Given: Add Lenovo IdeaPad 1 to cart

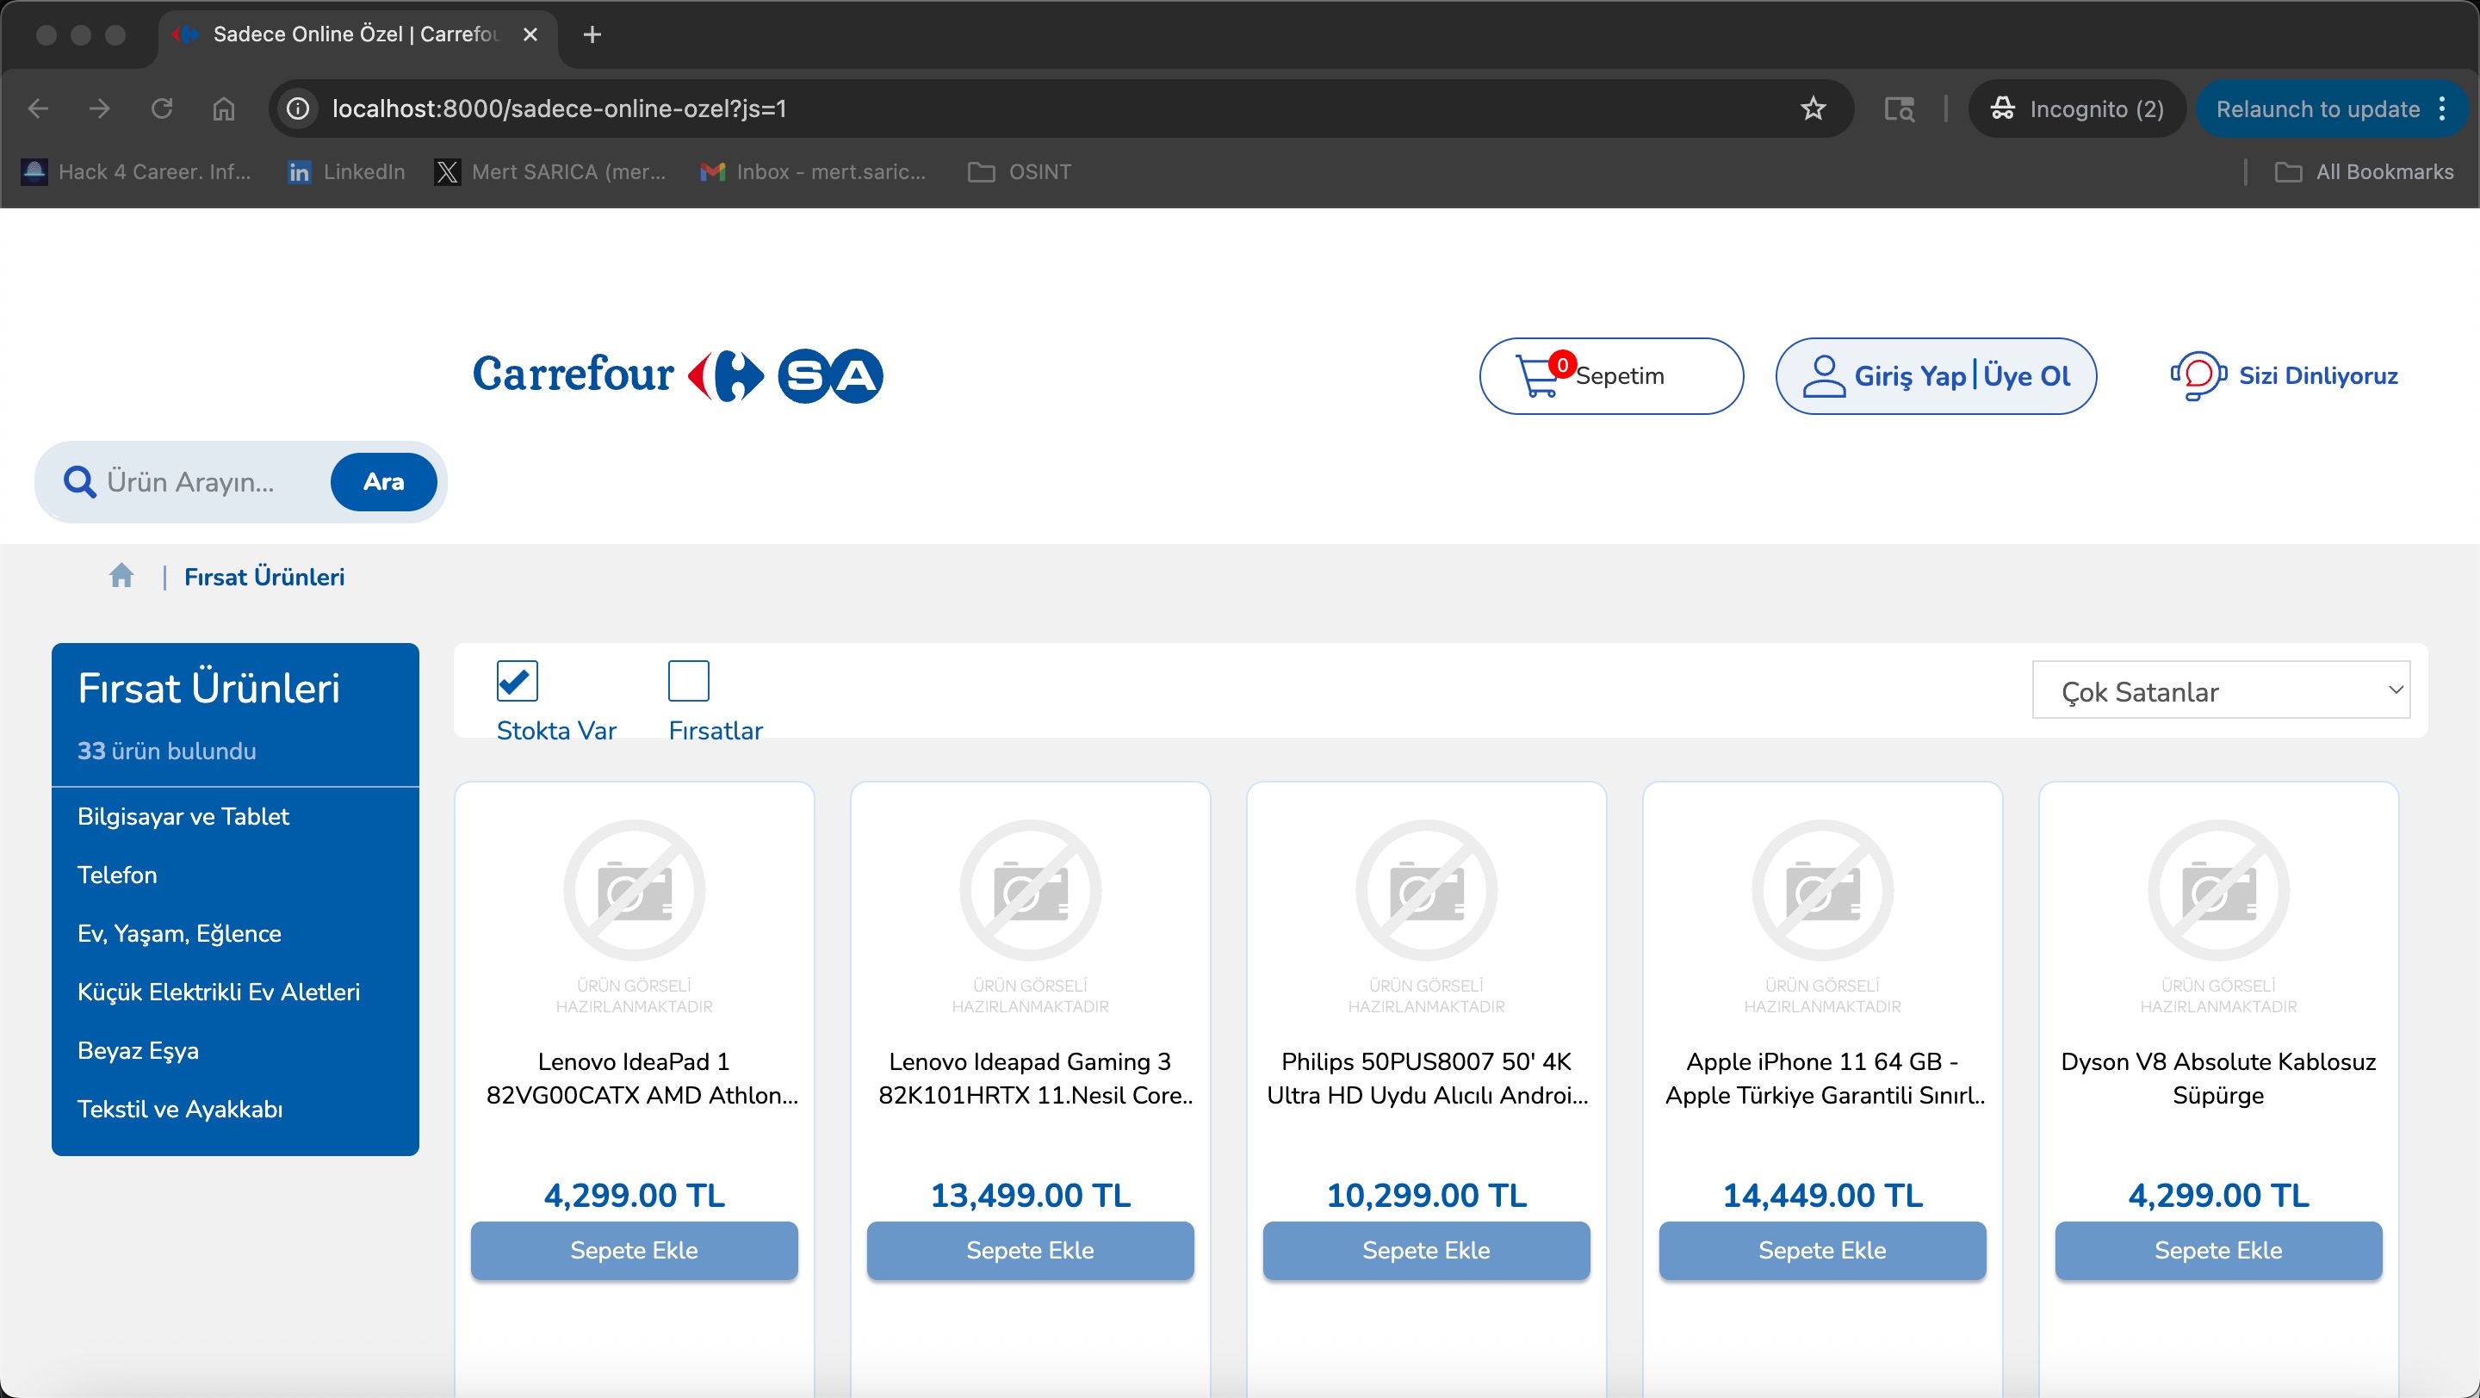Looking at the screenshot, I should click(x=635, y=1251).
